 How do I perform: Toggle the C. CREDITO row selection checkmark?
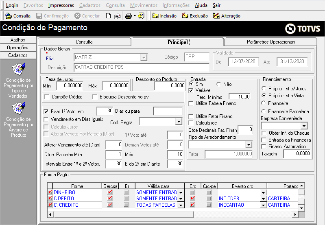(x=50, y=205)
